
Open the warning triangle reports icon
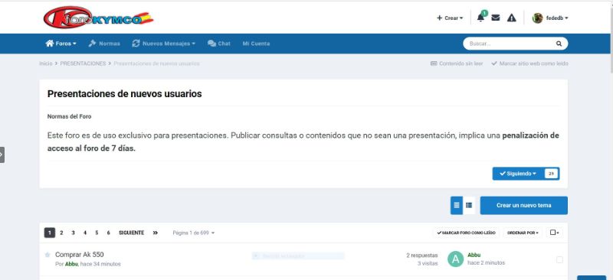pos(511,18)
